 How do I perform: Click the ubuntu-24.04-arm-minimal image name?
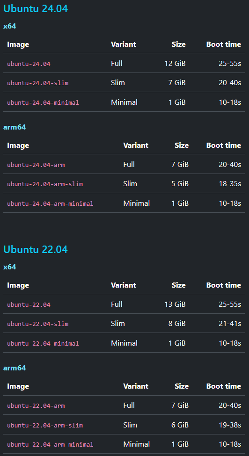(x=51, y=203)
